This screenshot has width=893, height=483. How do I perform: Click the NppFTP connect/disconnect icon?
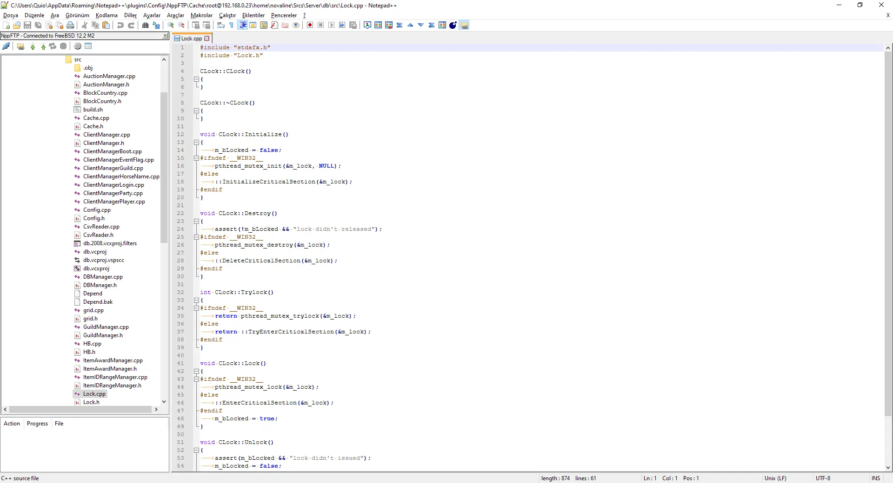coord(6,46)
